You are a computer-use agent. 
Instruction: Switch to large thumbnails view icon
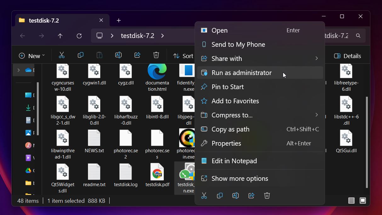[x=363, y=201]
